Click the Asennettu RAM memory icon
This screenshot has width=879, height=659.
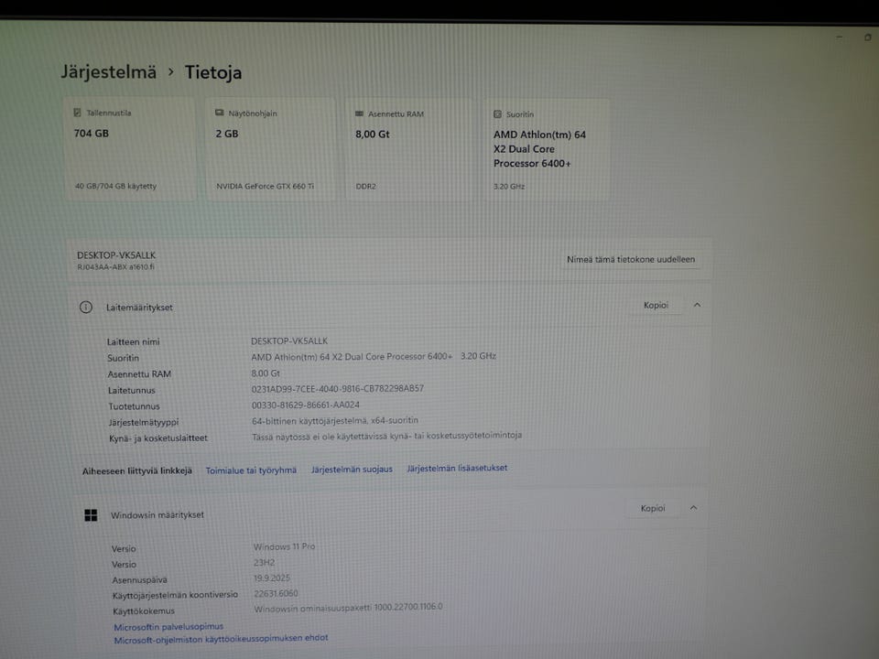[359, 113]
